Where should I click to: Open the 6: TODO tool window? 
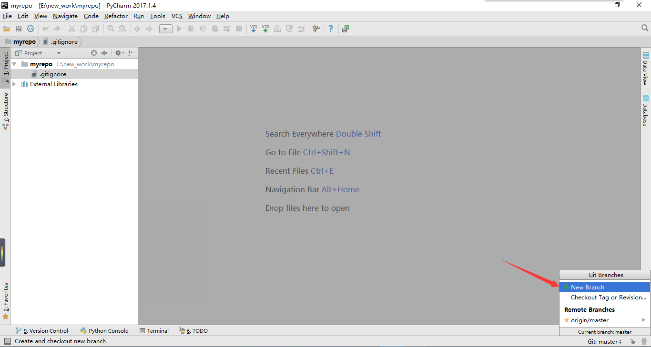tap(193, 331)
